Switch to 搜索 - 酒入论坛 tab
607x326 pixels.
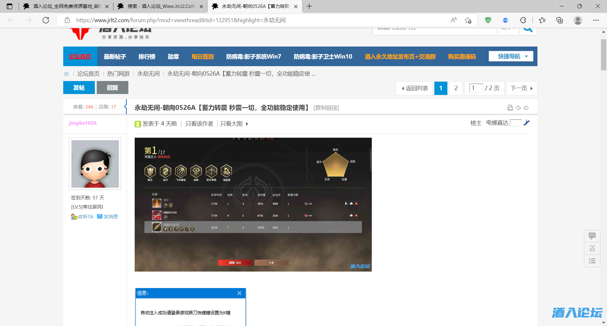(x=160, y=6)
